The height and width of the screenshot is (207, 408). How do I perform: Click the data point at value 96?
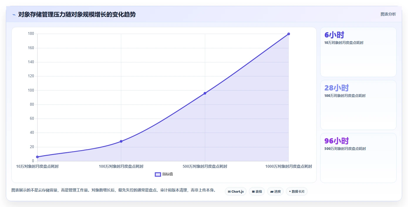[x=205, y=93]
